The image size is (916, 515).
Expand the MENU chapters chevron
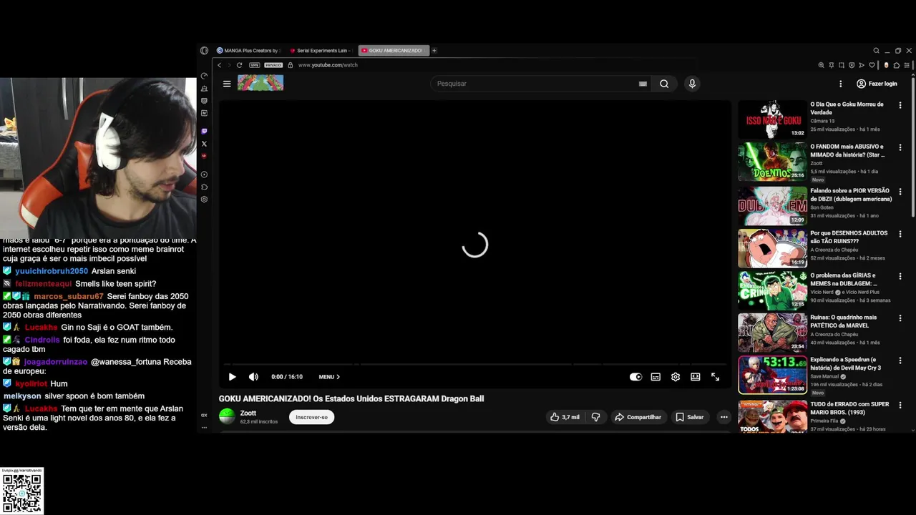[x=329, y=377]
